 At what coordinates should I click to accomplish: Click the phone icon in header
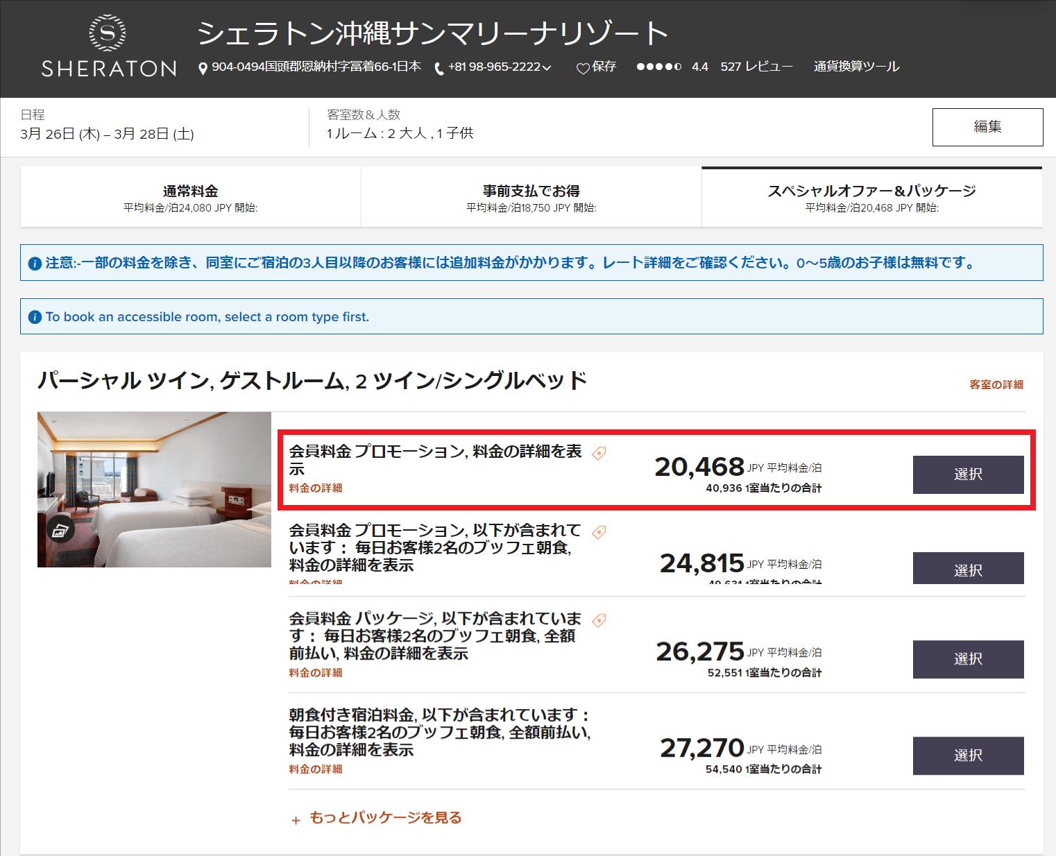tap(438, 68)
